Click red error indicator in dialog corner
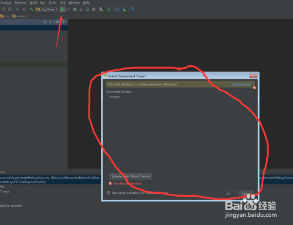The height and width of the screenshot is (225, 293). point(254,88)
